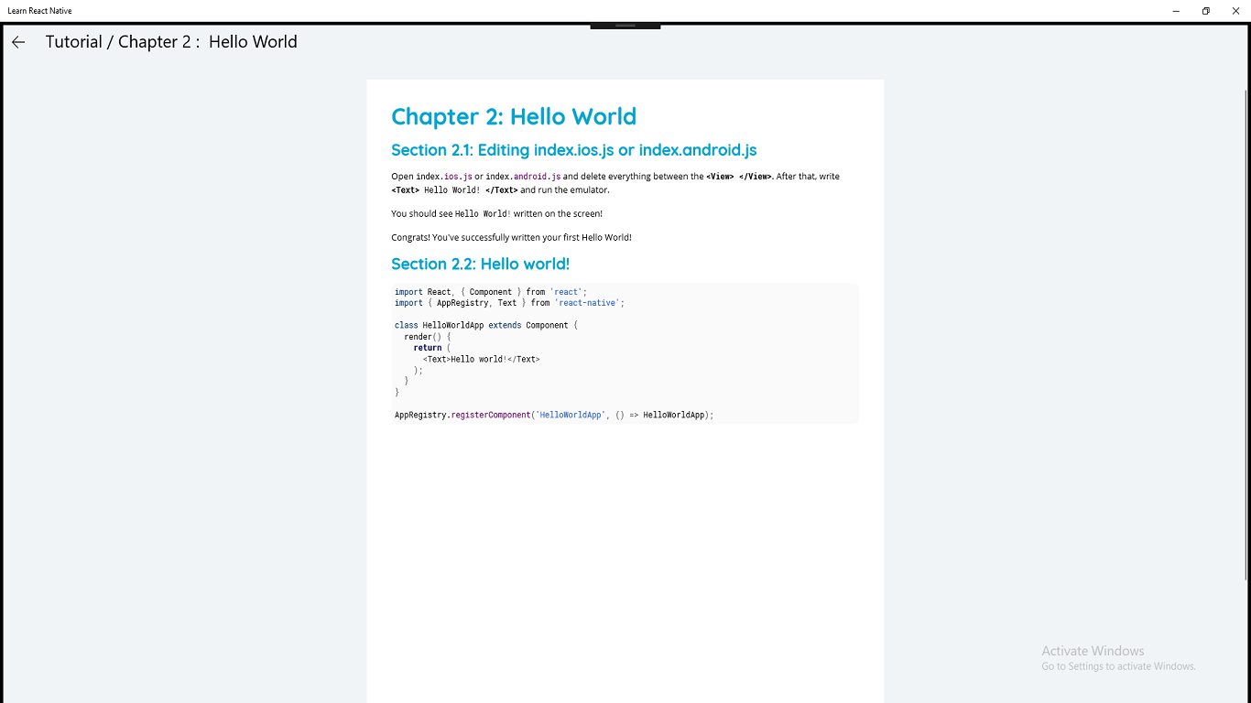Screen dimensions: 1251x703
Task: Click the dark handle bar at top center
Action: point(625,26)
